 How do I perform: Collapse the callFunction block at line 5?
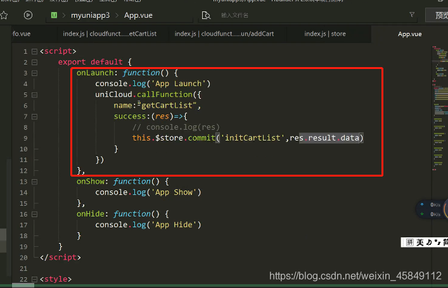[x=34, y=95]
